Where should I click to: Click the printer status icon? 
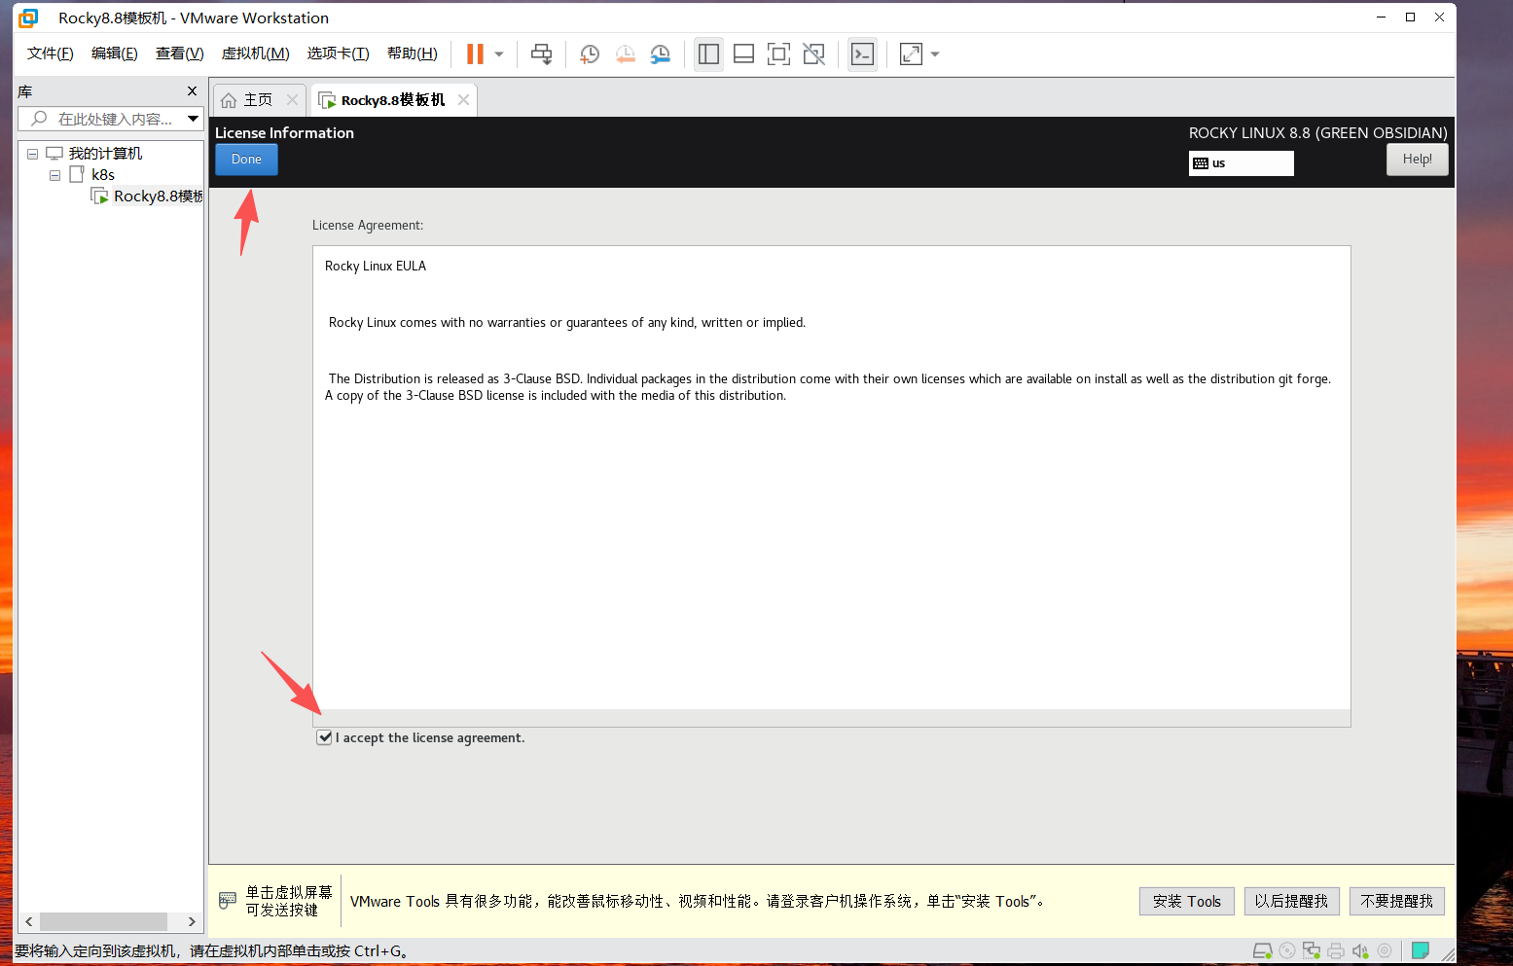(x=1336, y=950)
